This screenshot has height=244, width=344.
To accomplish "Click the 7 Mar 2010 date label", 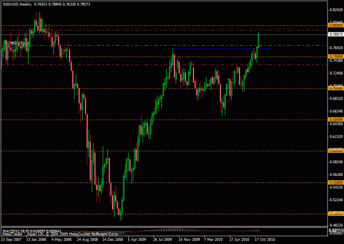I will (x=214, y=240).
